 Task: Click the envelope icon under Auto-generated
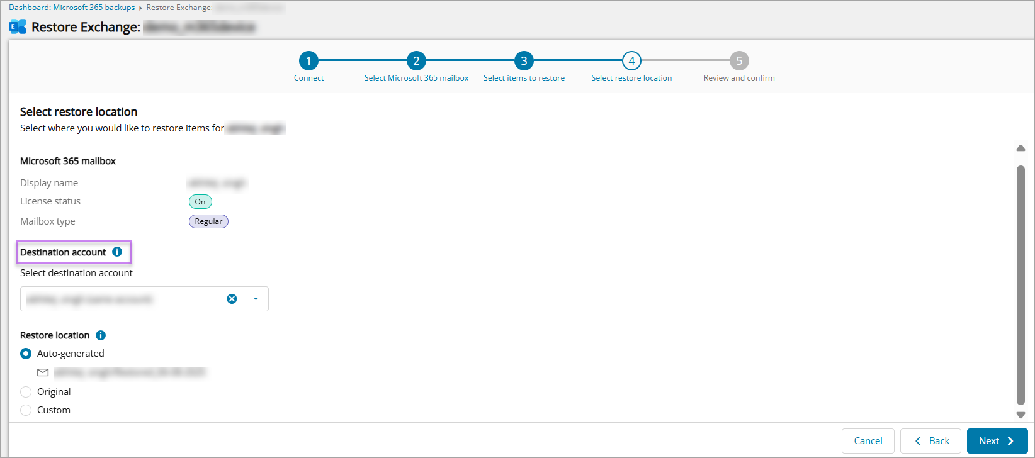point(43,372)
